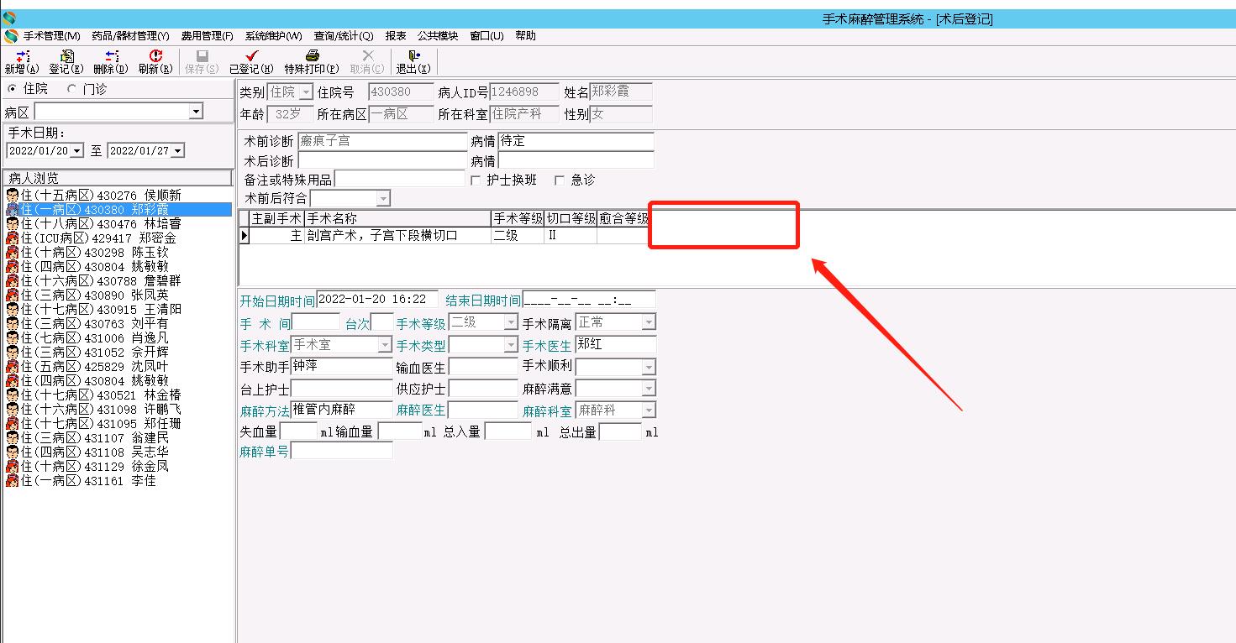Click the 删除(D) delete toolbar icon
Screen dimensions: 1236x643
coord(111,61)
